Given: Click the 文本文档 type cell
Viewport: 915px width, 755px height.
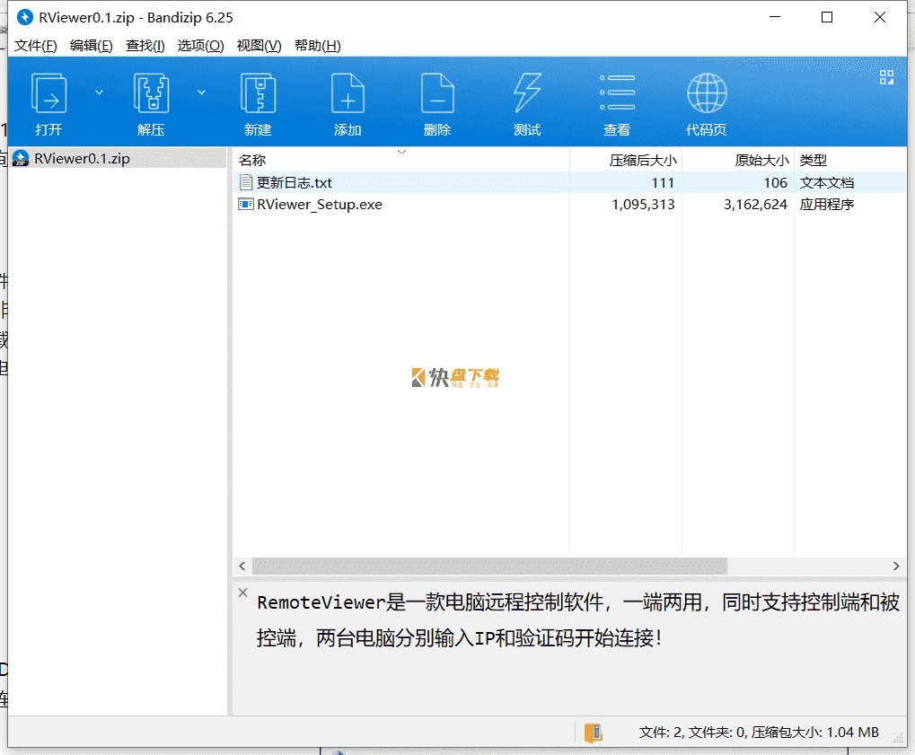Looking at the screenshot, I should click(826, 182).
